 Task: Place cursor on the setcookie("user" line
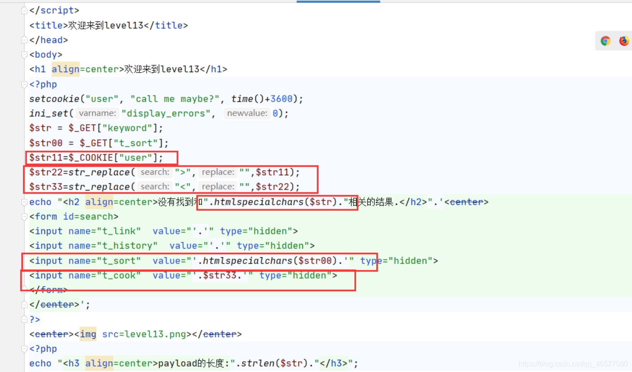[166, 99]
